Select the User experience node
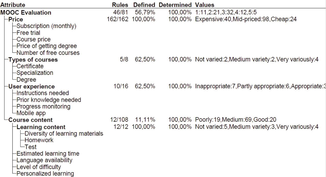The height and width of the screenshot is (177, 326). [x=32, y=87]
